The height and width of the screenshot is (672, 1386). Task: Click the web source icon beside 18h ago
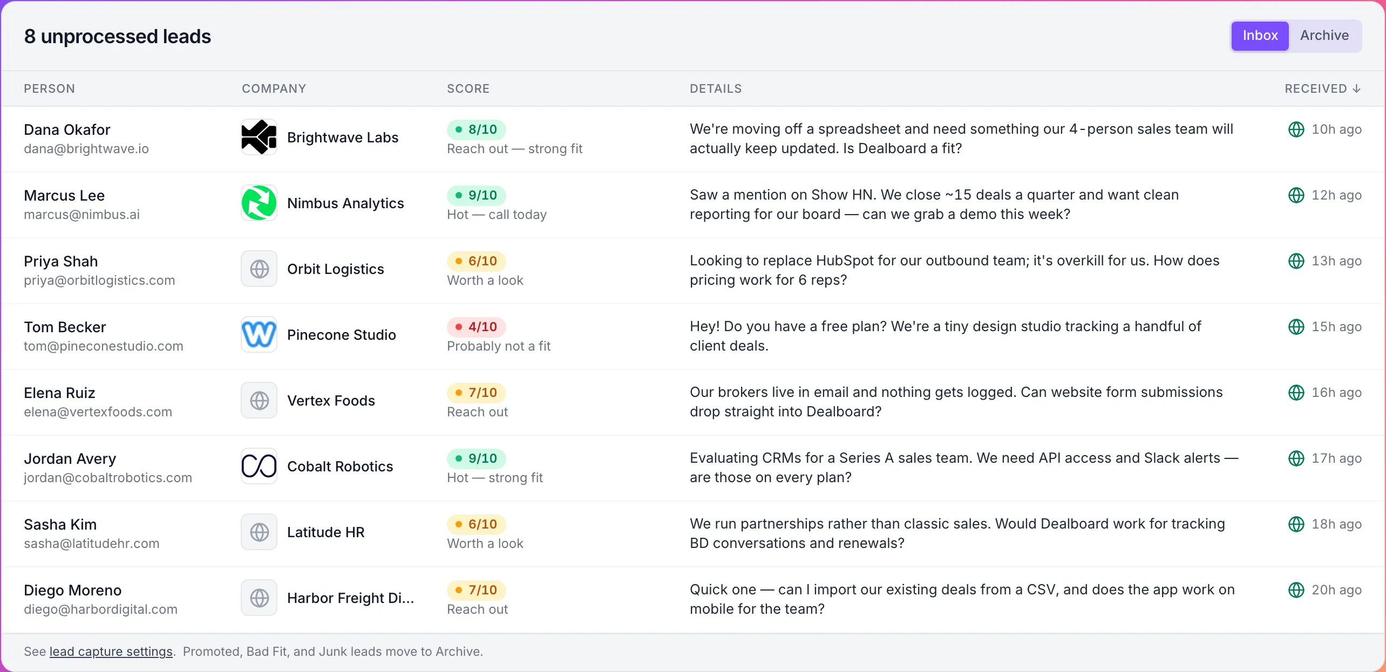(x=1296, y=524)
